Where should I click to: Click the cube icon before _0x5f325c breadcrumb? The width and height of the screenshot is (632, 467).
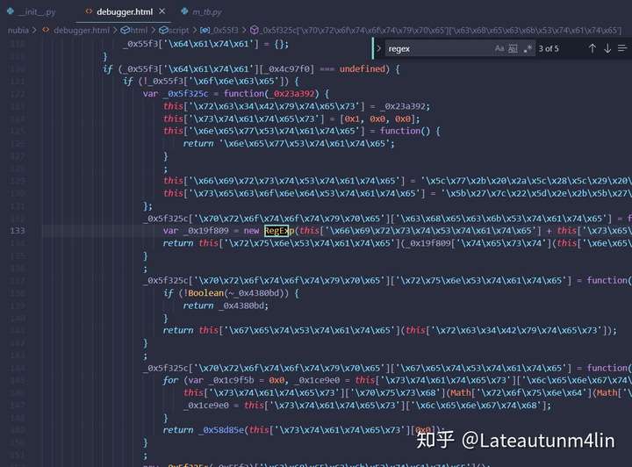point(254,30)
